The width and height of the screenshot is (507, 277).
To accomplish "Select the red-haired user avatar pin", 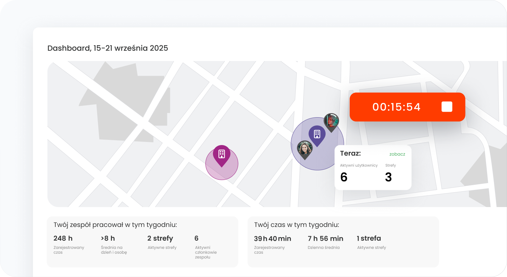I will (x=331, y=121).
